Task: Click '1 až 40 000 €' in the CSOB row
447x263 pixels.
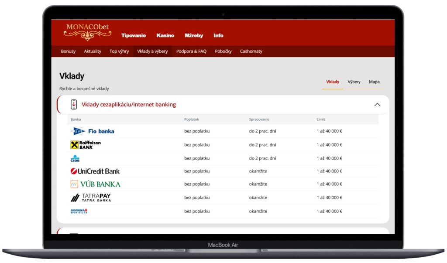Action: pos(329,158)
